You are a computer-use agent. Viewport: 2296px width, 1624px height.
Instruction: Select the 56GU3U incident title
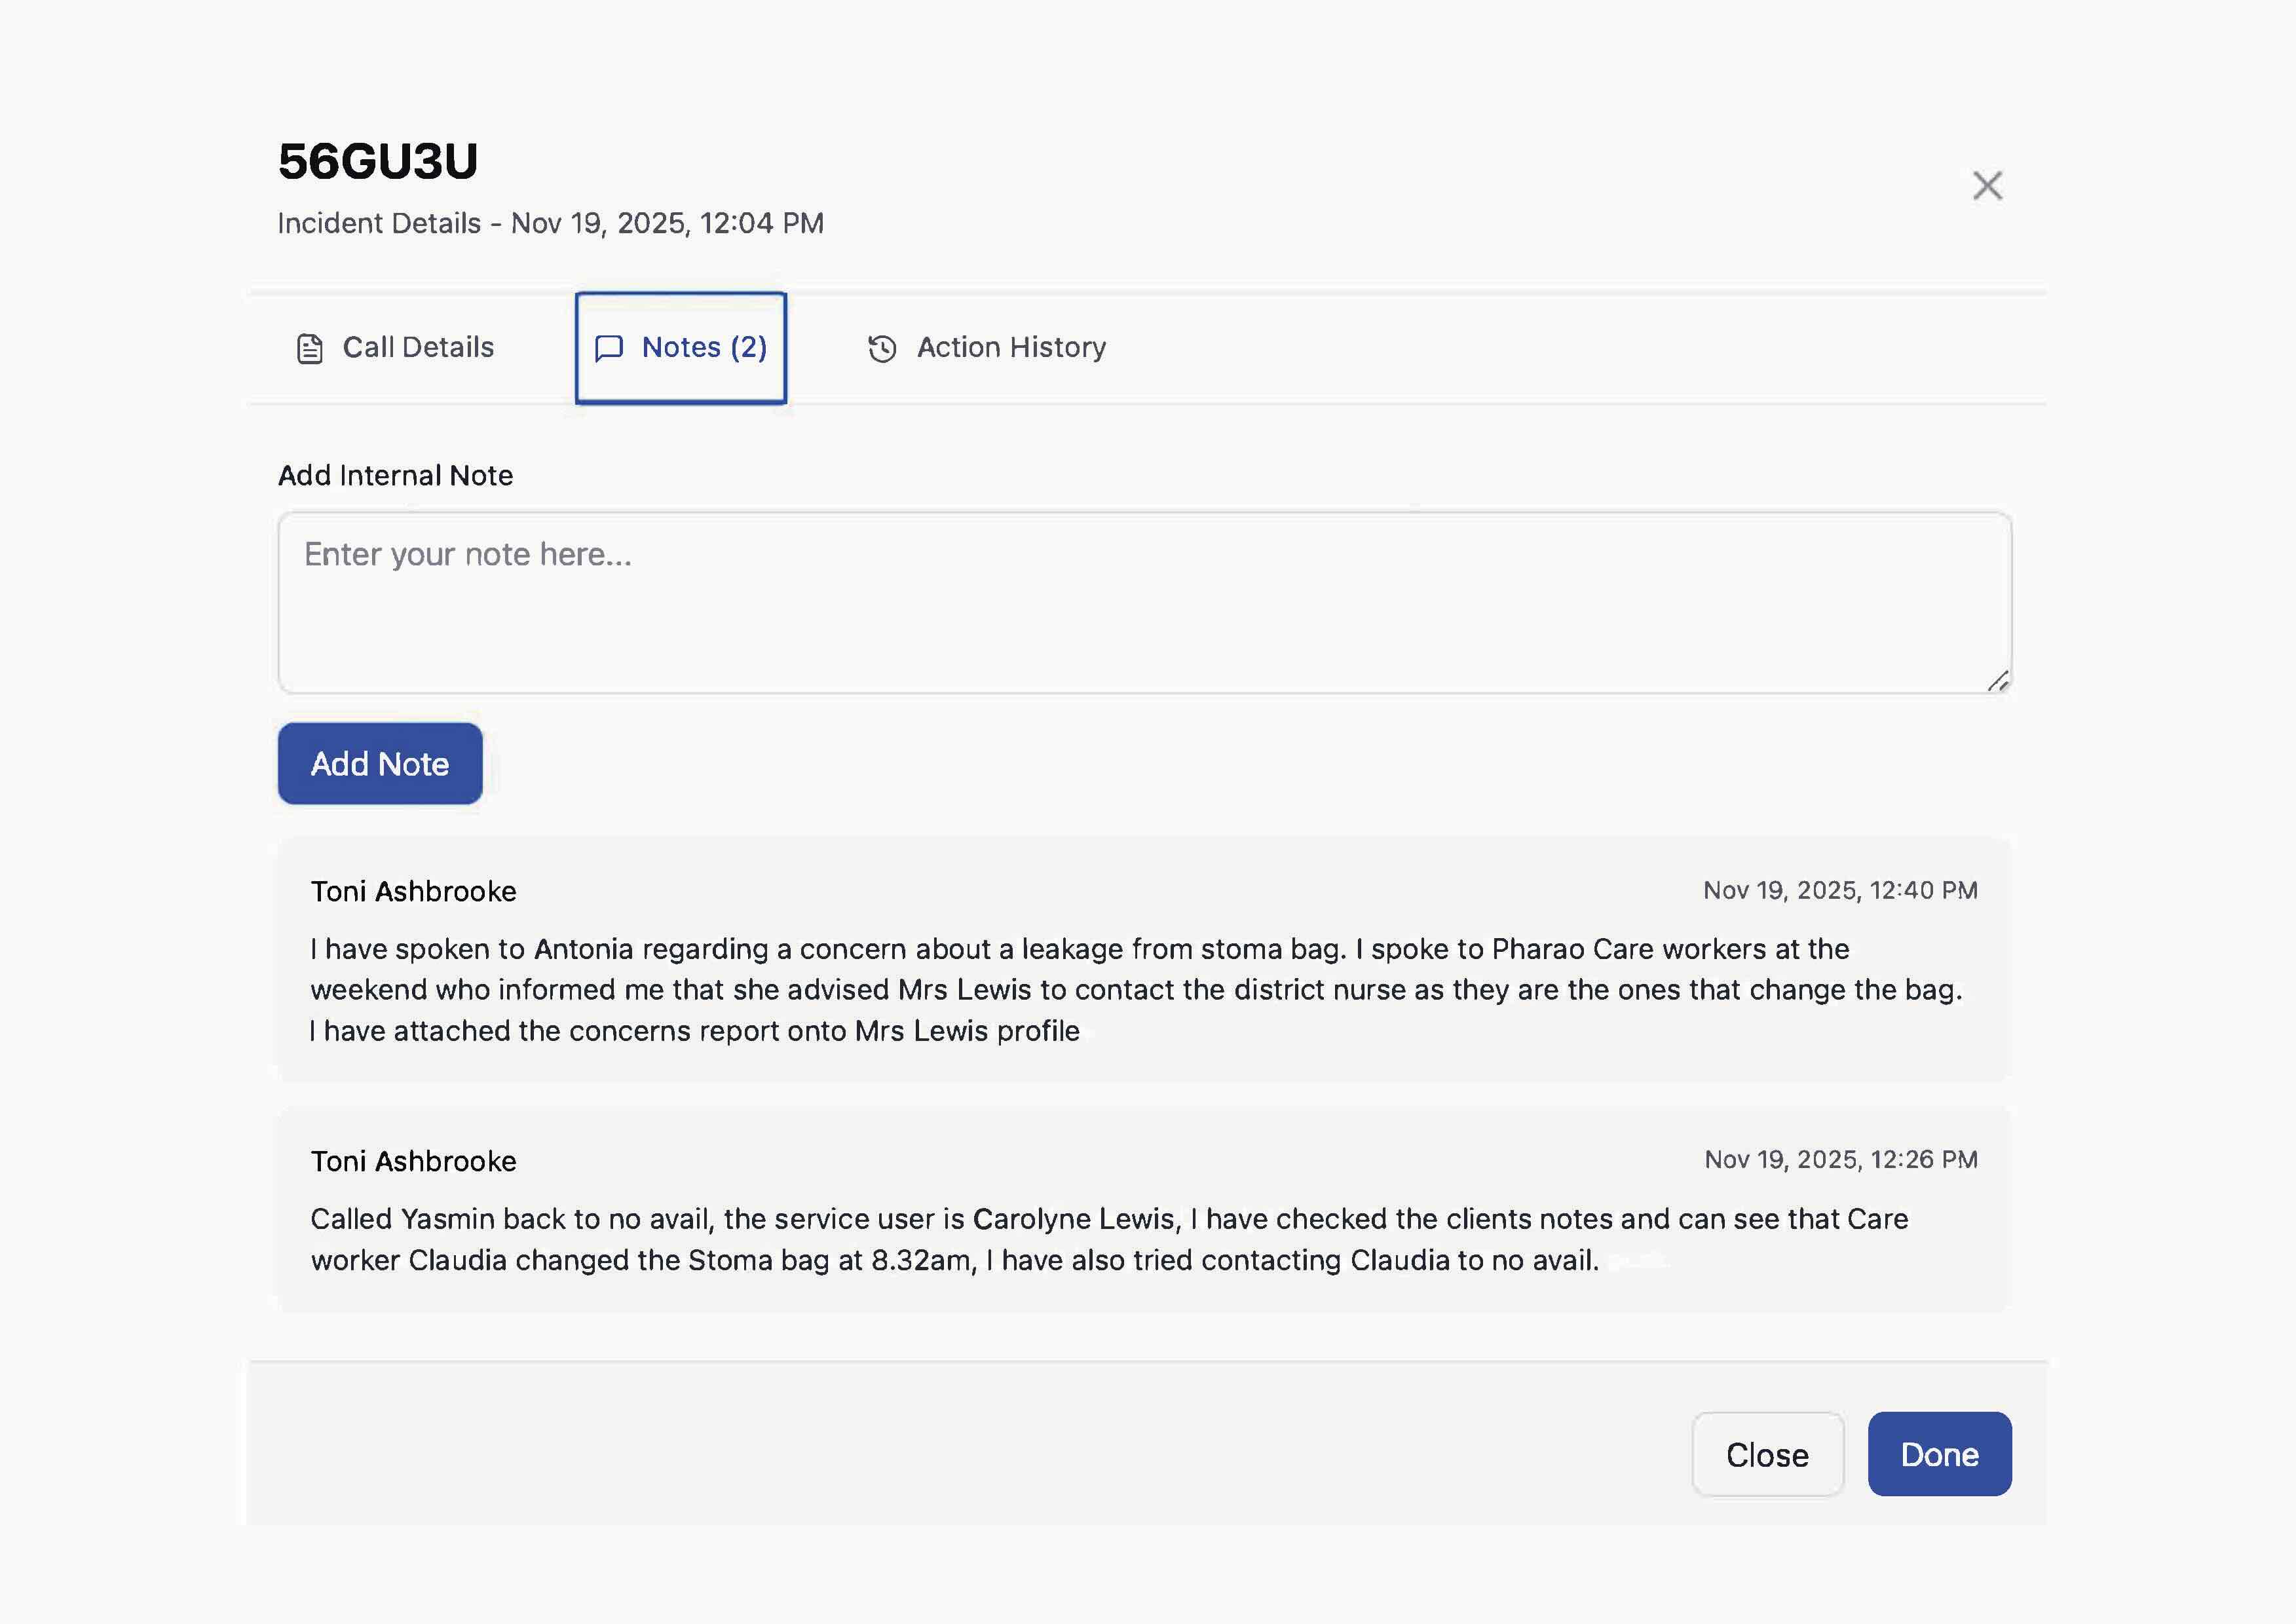click(x=377, y=160)
